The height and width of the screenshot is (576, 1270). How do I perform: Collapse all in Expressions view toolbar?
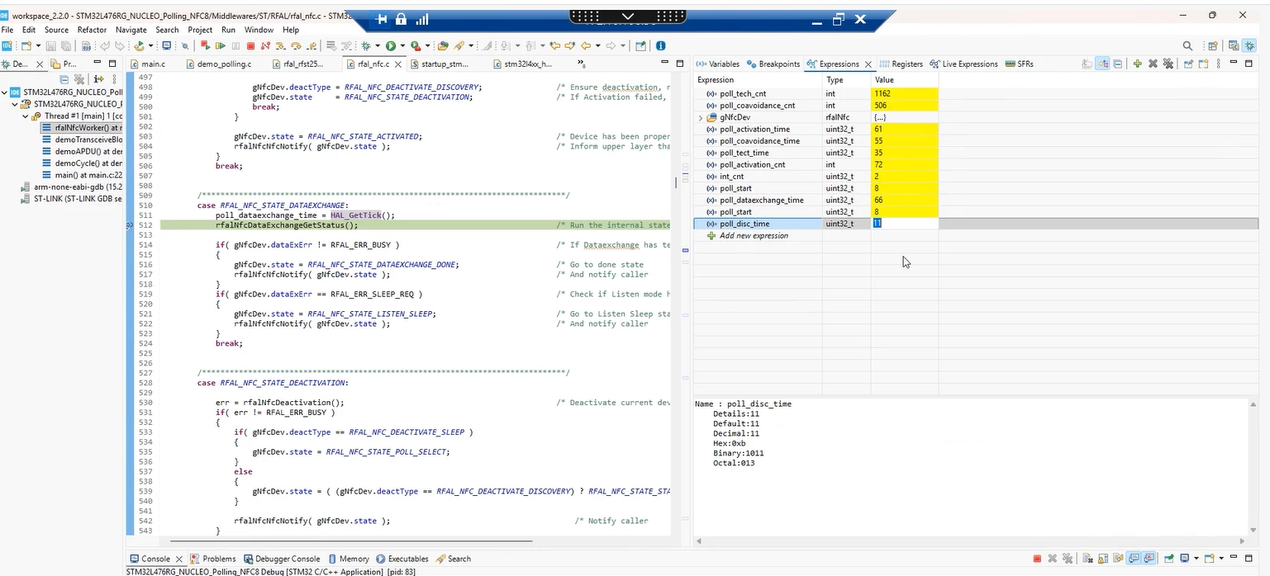[x=1117, y=64]
